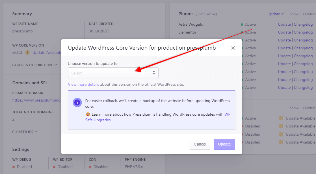Click the first theme Update Available warning icon
The image size is (316, 174).
(281, 118)
